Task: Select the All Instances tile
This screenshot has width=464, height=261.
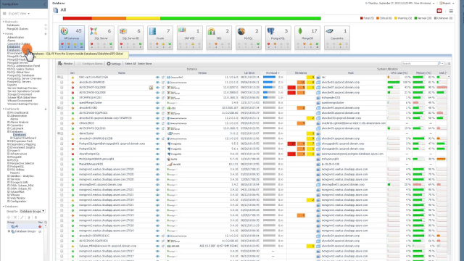Action: 72,38
